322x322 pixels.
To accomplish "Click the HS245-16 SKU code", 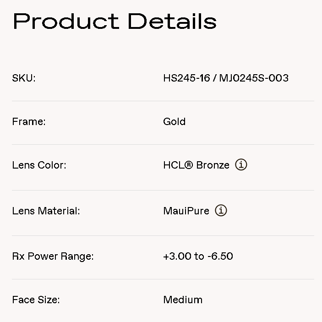I will coord(186,78).
